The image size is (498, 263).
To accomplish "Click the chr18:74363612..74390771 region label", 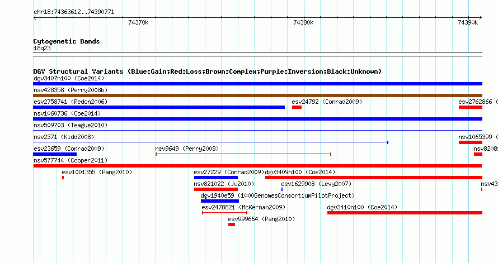I will [x=74, y=12].
